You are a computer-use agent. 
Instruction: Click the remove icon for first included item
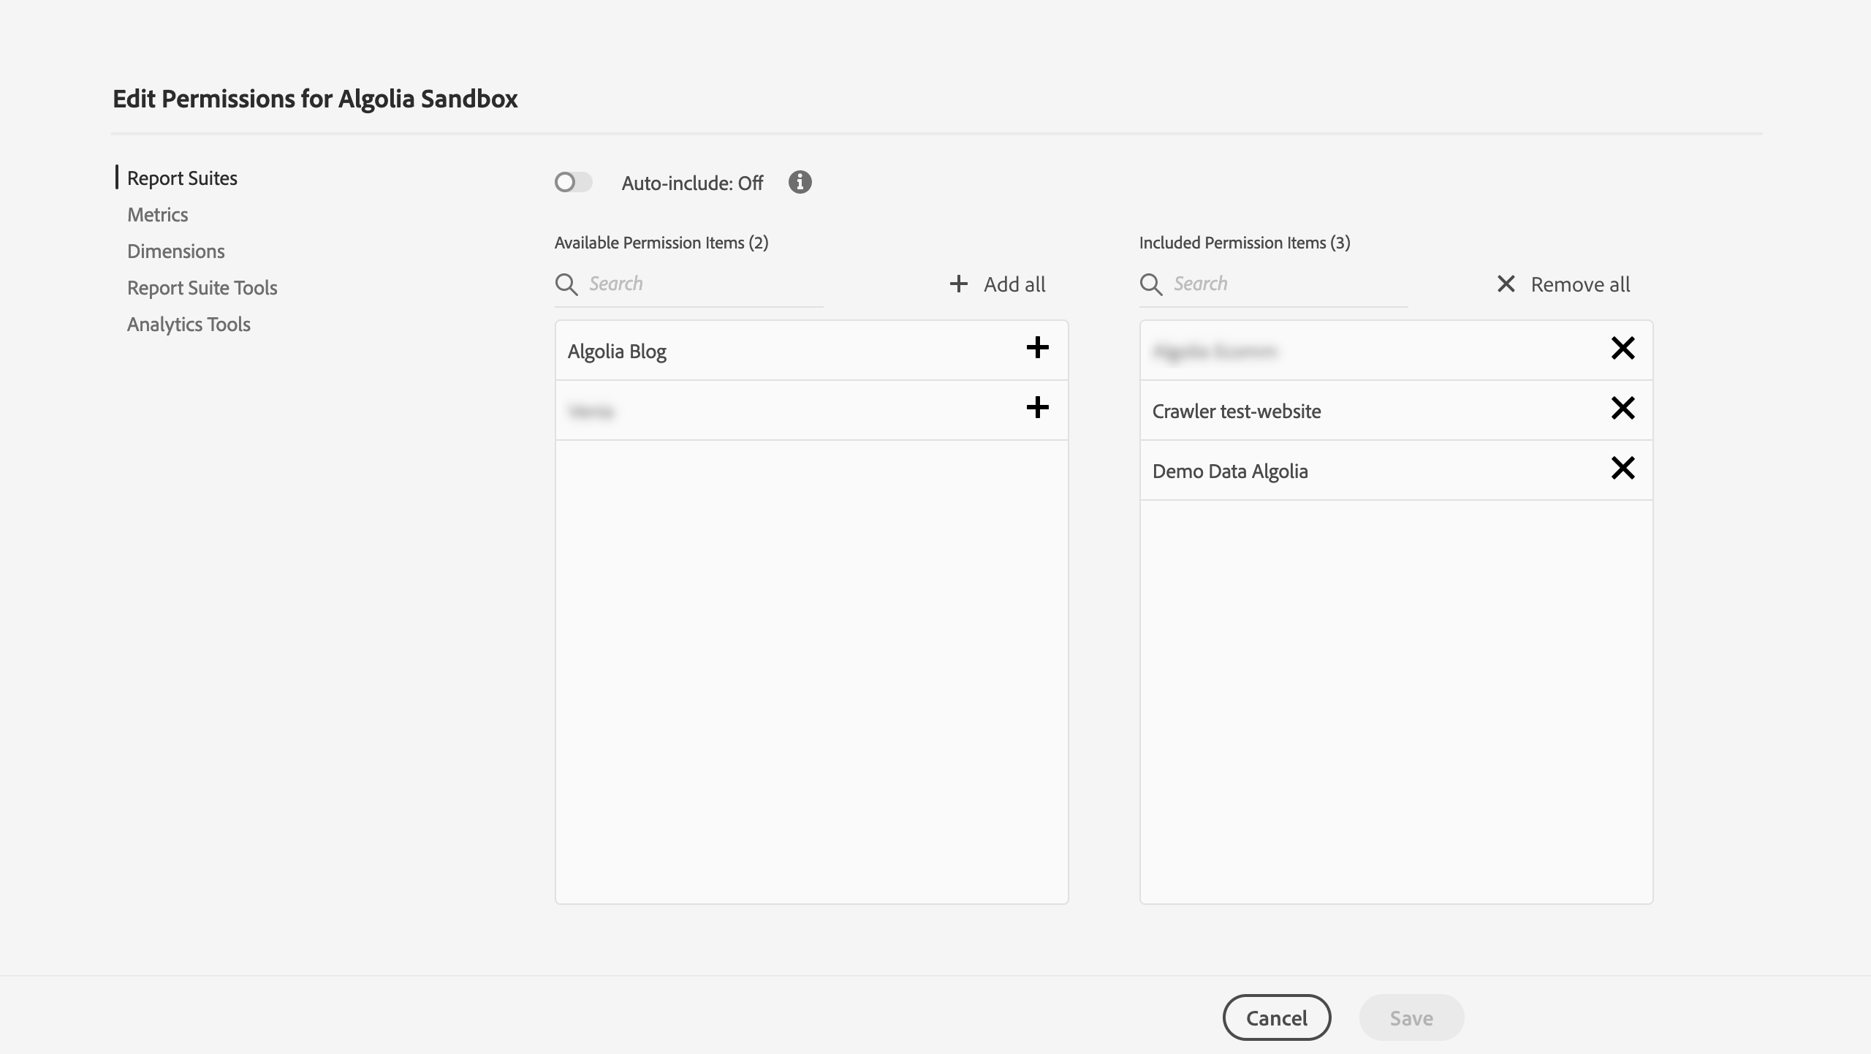pos(1622,347)
